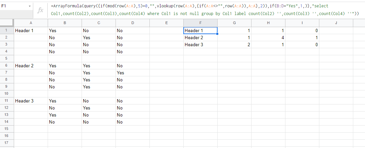Click the blue fill handle of cell F1
Viewport: 365px width, 148px height.
217,34
